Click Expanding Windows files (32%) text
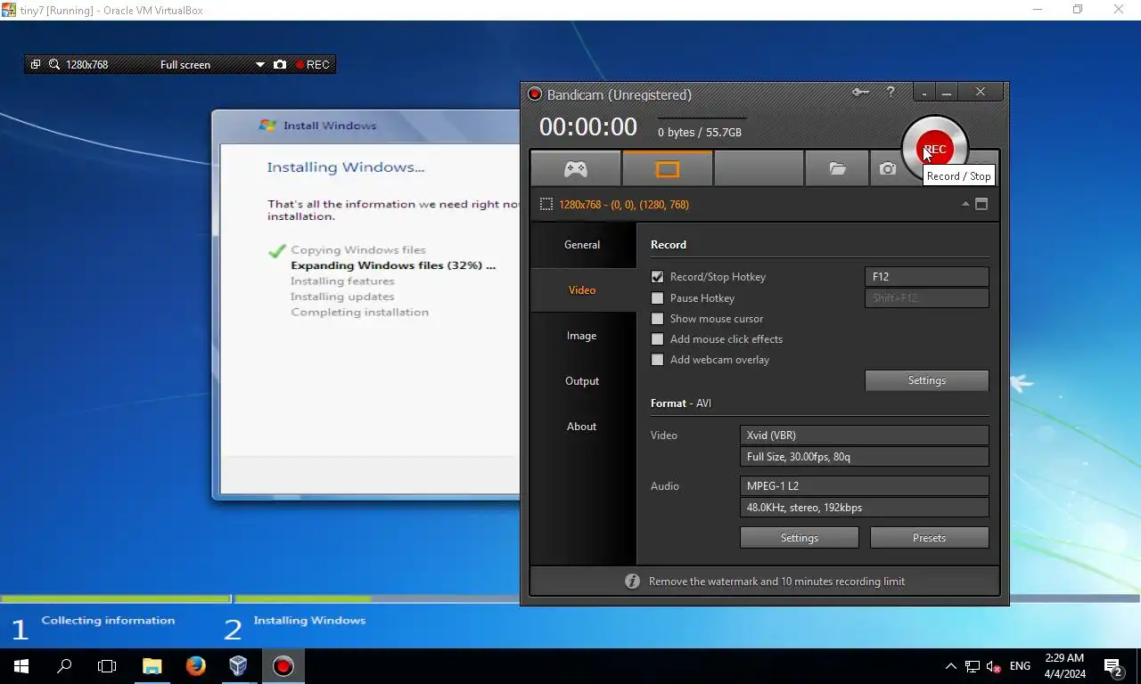The height and width of the screenshot is (684, 1141). click(x=393, y=265)
